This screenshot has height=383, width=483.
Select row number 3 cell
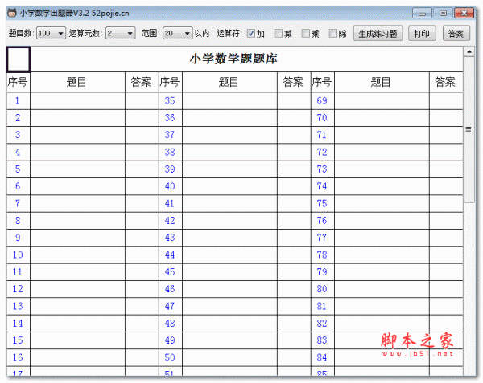point(19,135)
